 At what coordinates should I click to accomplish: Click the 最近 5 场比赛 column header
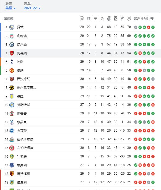144,19
